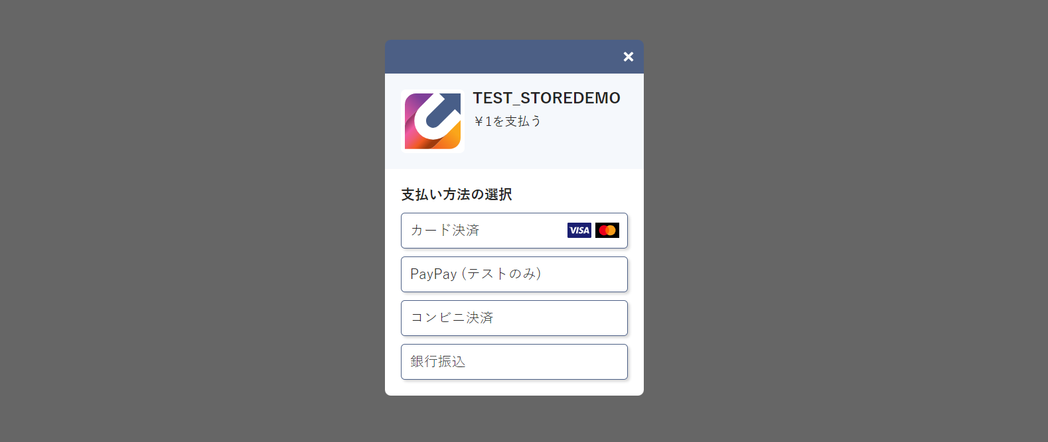Click empty space right of コンビニ決済 label
Screen dimensions: 1048x442
point(561,318)
